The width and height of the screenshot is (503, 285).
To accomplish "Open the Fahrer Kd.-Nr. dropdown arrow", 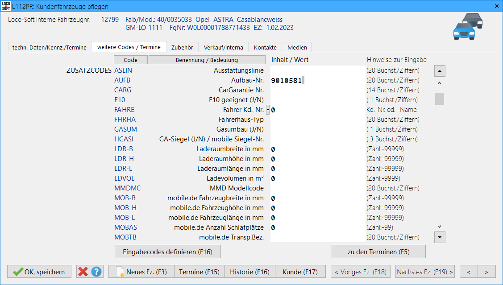I will (x=268, y=109).
